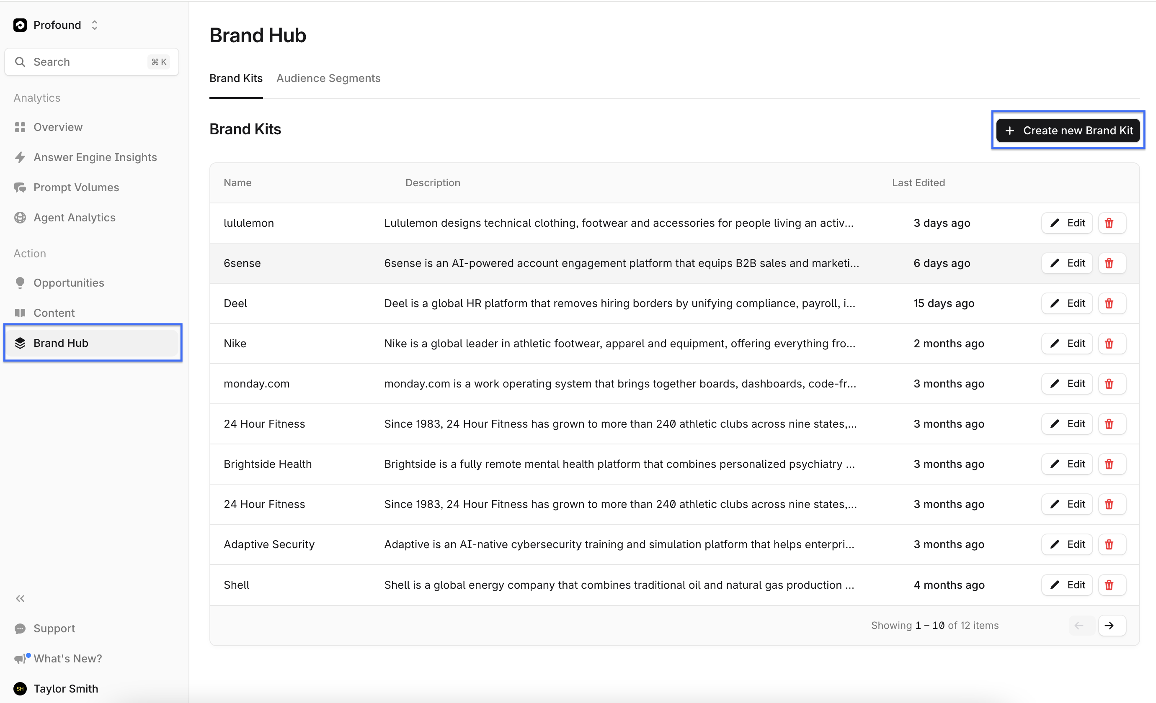Image resolution: width=1156 pixels, height=703 pixels.
Task: Click the Nike name cell
Action: coord(235,344)
